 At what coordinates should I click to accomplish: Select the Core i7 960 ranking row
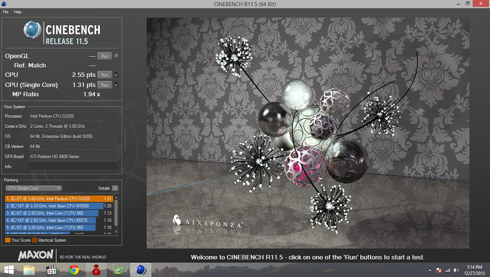pos(59,227)
